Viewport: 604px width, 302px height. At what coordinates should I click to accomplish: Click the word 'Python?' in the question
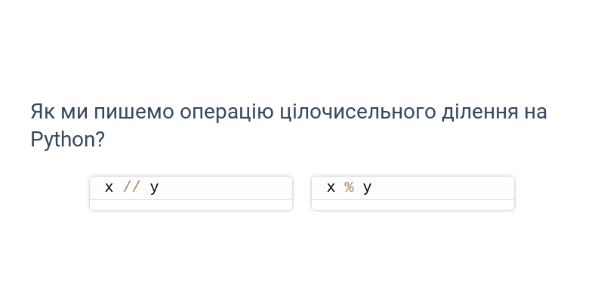click(67, 140)
